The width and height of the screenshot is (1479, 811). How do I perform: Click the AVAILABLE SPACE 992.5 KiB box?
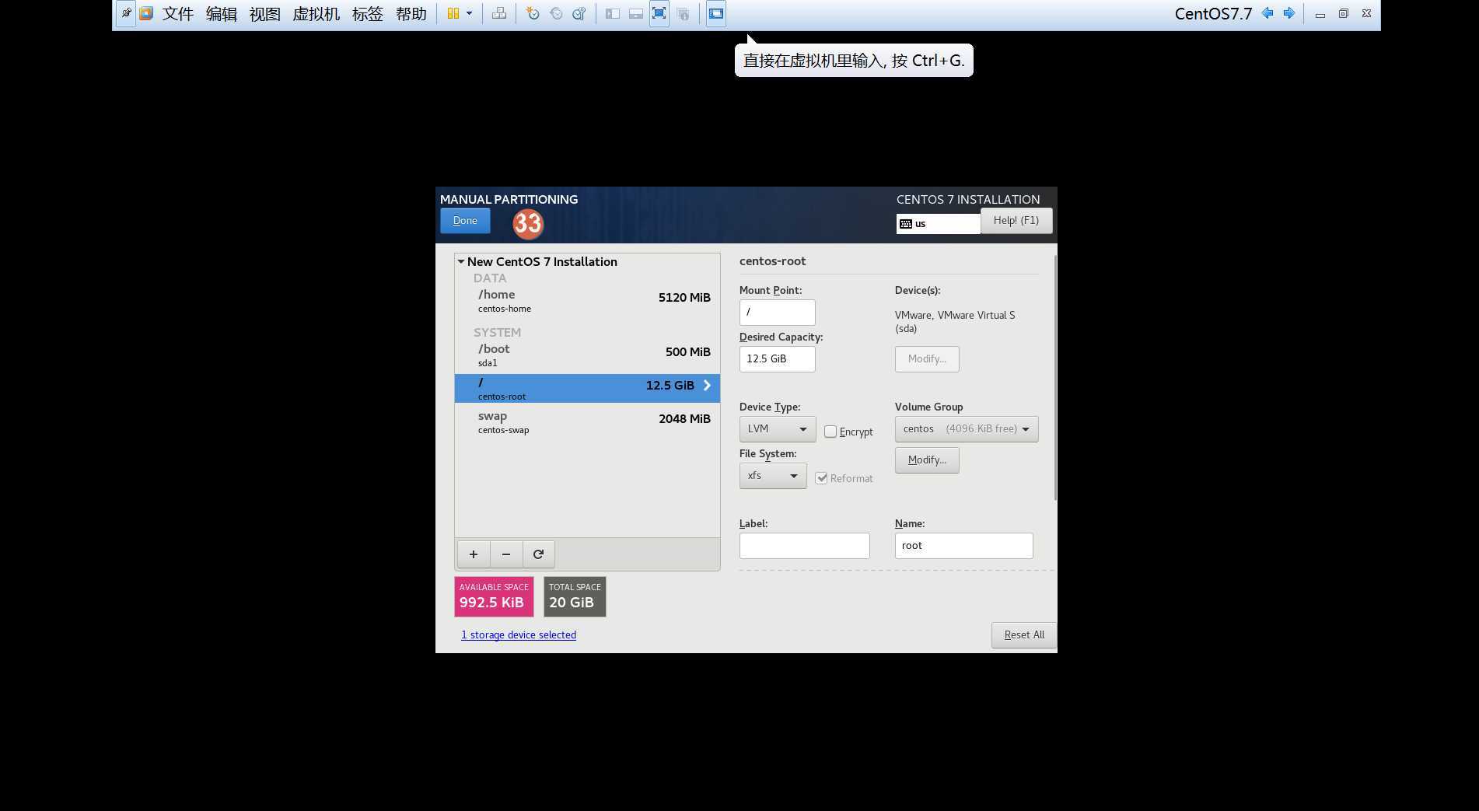494,596
